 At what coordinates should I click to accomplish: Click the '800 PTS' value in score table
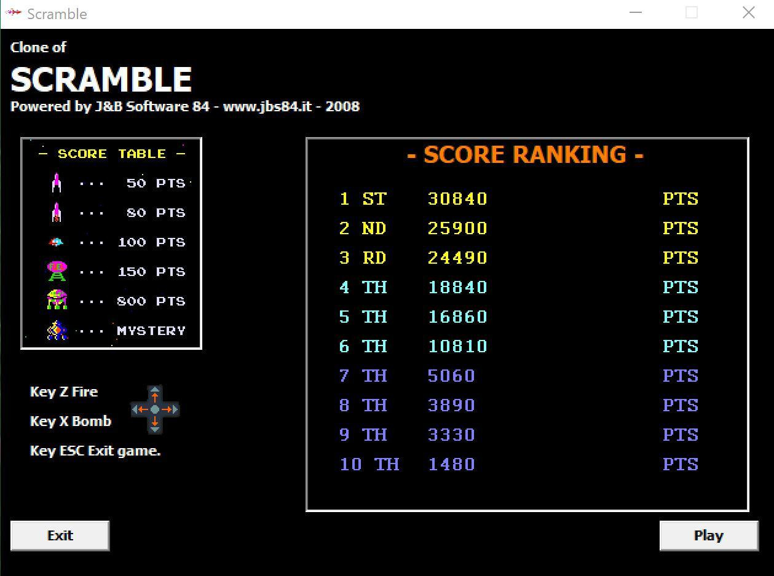(x=151, y=301)
